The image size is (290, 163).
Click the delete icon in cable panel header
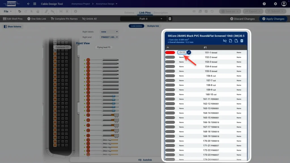point(242,41)
